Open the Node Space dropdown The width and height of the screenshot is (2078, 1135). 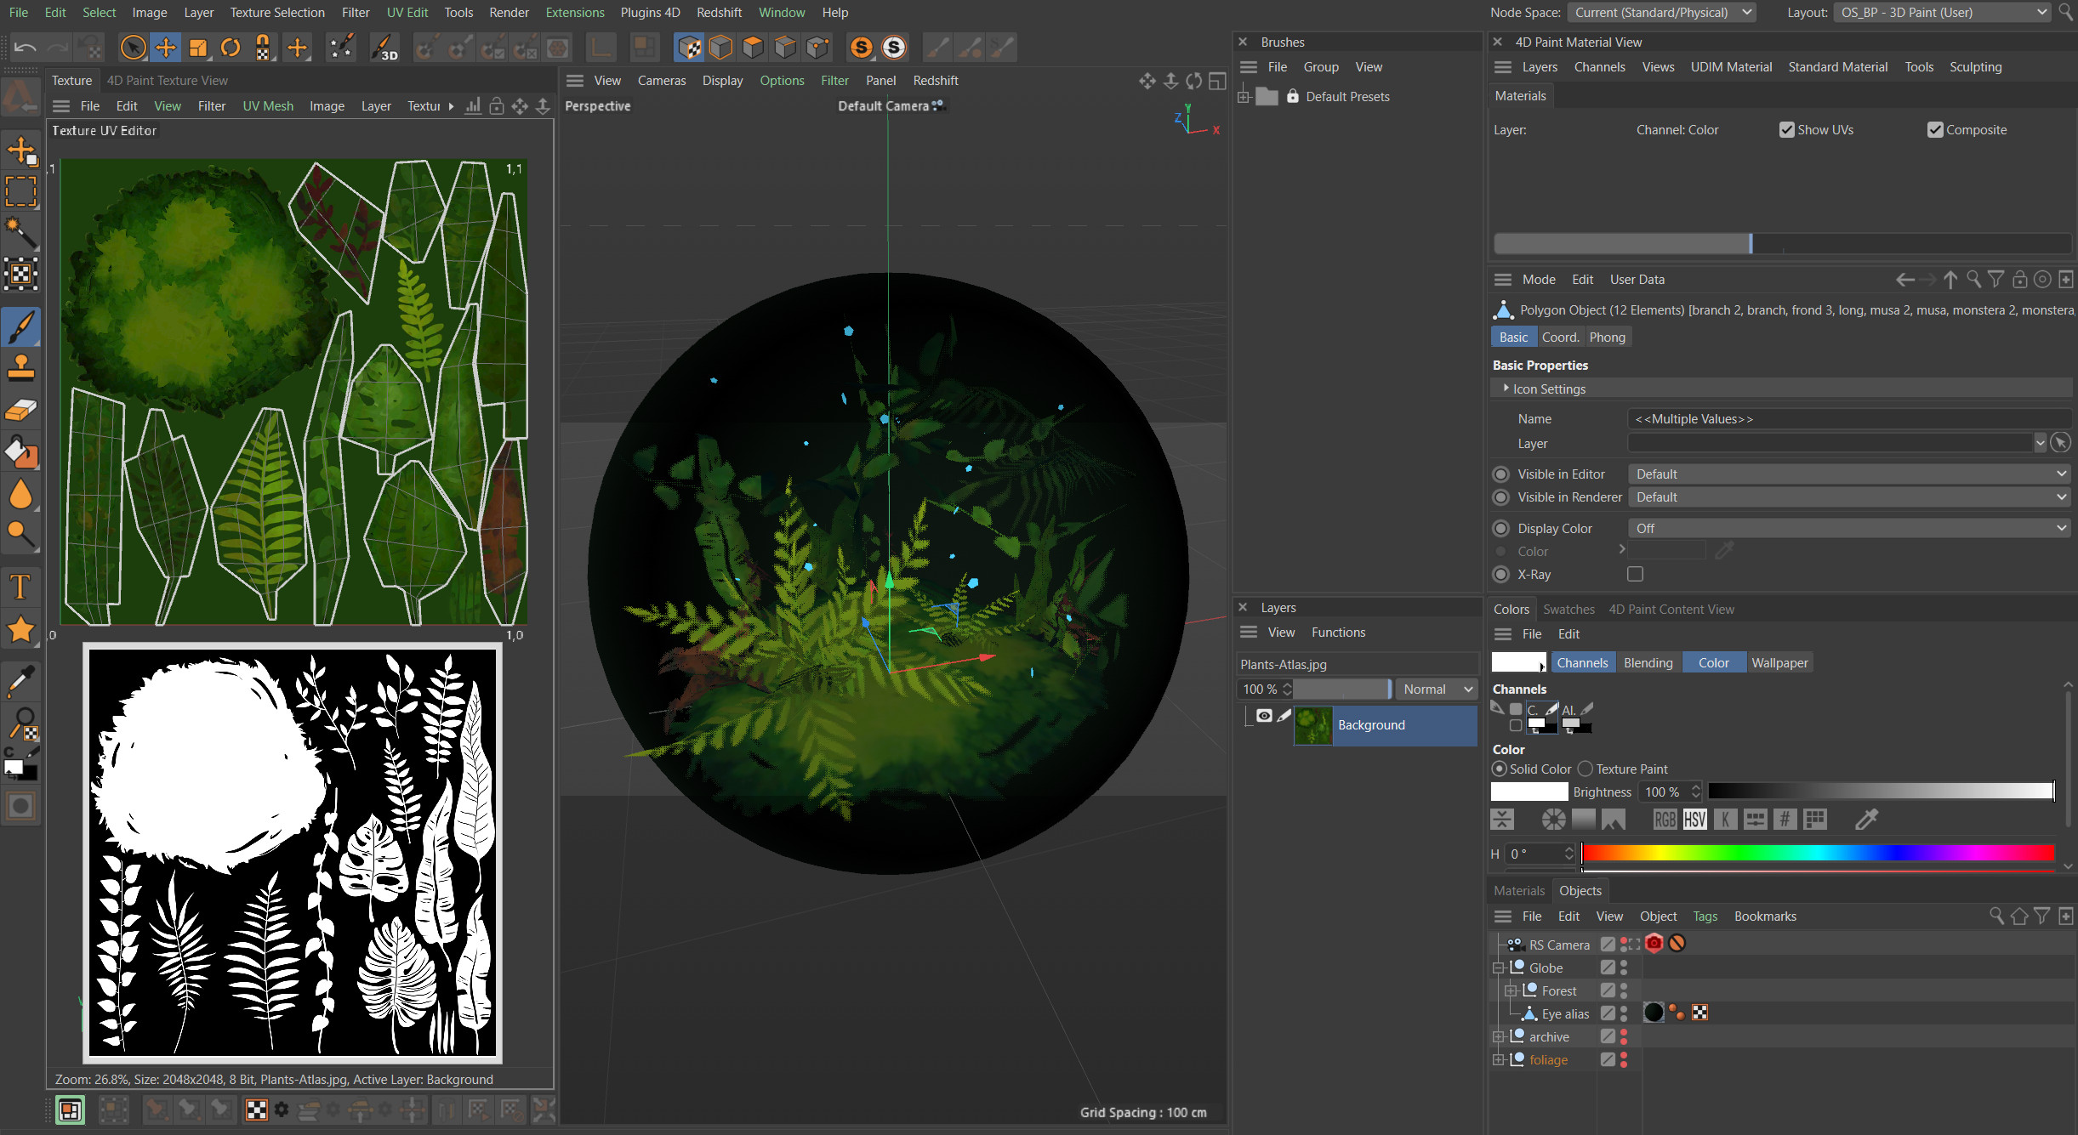click(1662, 13)
